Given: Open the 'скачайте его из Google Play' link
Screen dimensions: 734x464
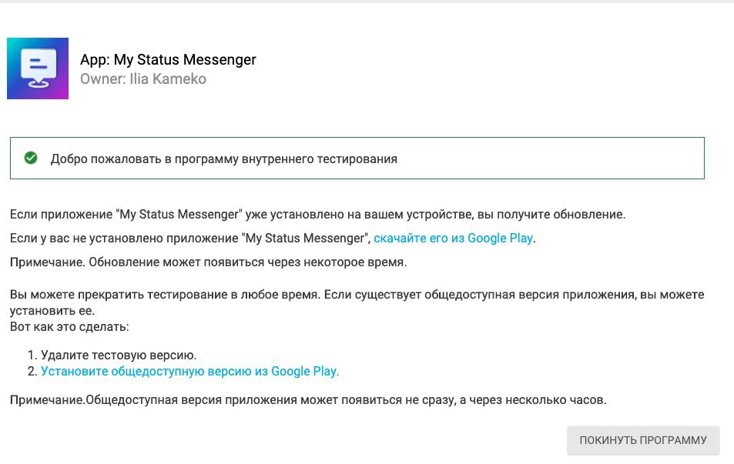Looking at the screenshot, I should [x=453, y=238].
